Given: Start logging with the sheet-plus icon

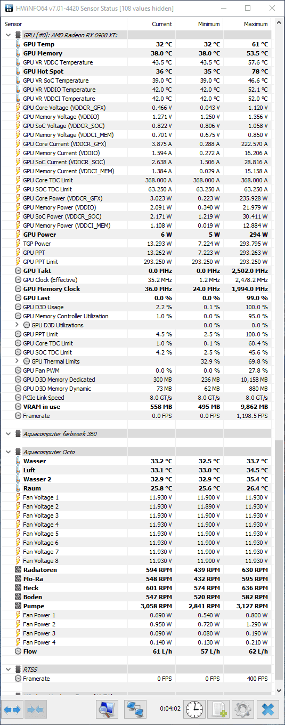Looking at the screenshot, I should tap(219, 709).
